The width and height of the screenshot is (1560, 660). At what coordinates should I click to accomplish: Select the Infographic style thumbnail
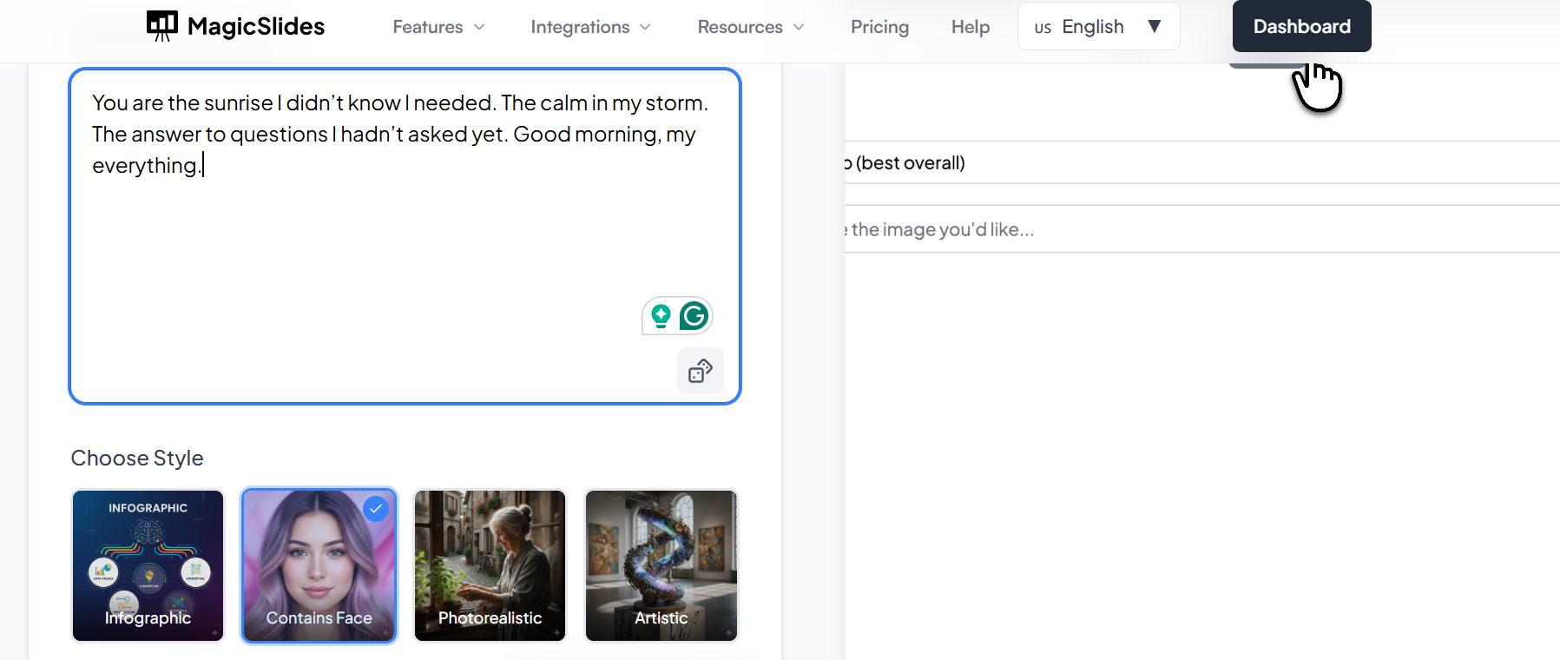tap(148, 565)
